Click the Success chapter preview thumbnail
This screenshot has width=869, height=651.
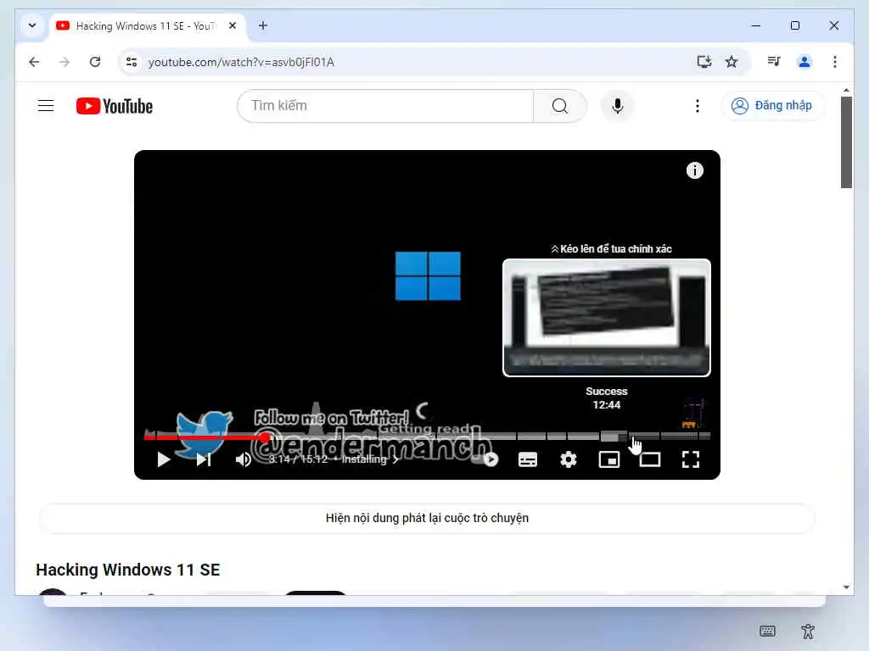coord(606,318)
